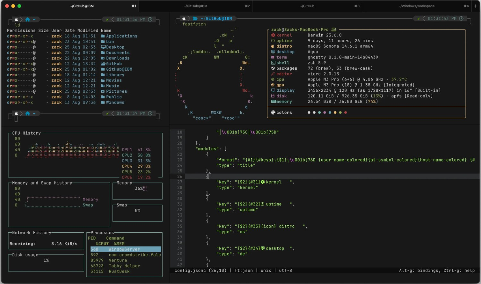Image resolution: width=481 pixels, height=284 pixels.
Task: Click the Apple logo in fastfetch pane prompt
Action: coord(184,19)
